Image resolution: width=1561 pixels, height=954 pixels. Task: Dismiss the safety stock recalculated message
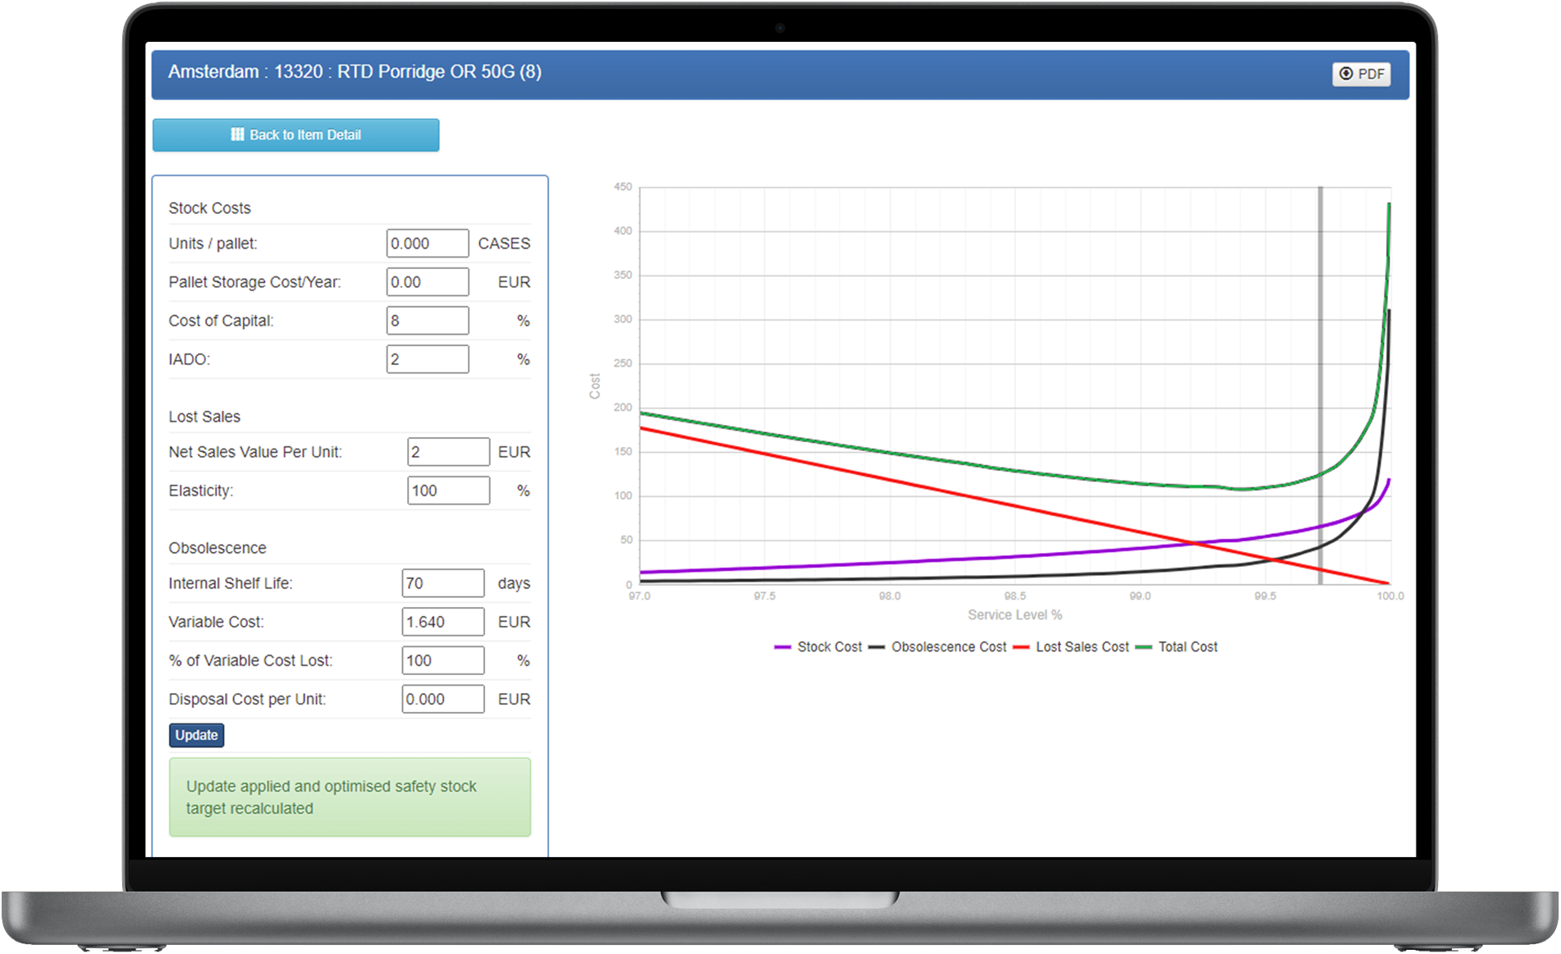(350, 797)
